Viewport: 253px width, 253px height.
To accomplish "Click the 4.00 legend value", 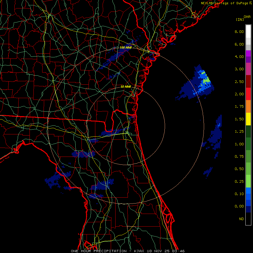I will (x=239, y=57).
